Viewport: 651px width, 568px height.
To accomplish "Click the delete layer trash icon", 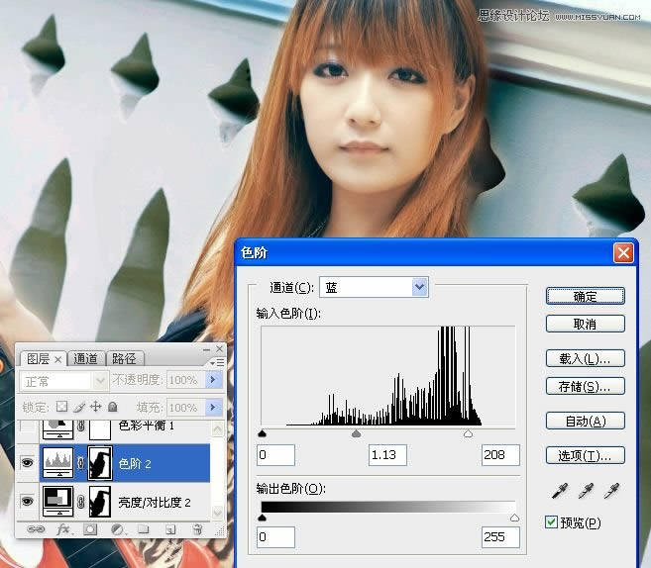I will pos(197,530).
